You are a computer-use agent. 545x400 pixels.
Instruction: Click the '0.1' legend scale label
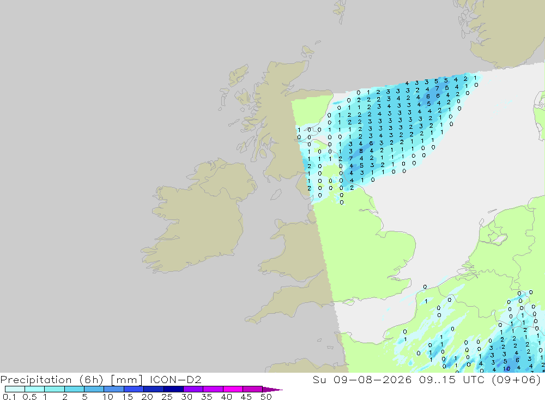pyautogui.click(x=9, y=397)
